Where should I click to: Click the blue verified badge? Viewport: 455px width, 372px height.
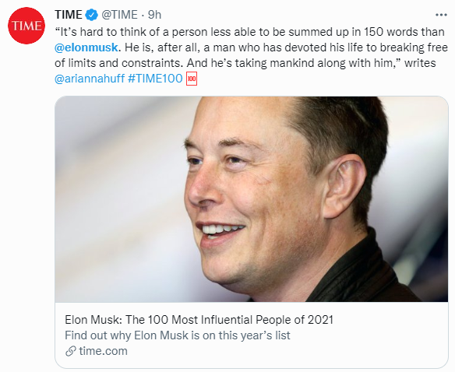92,15
